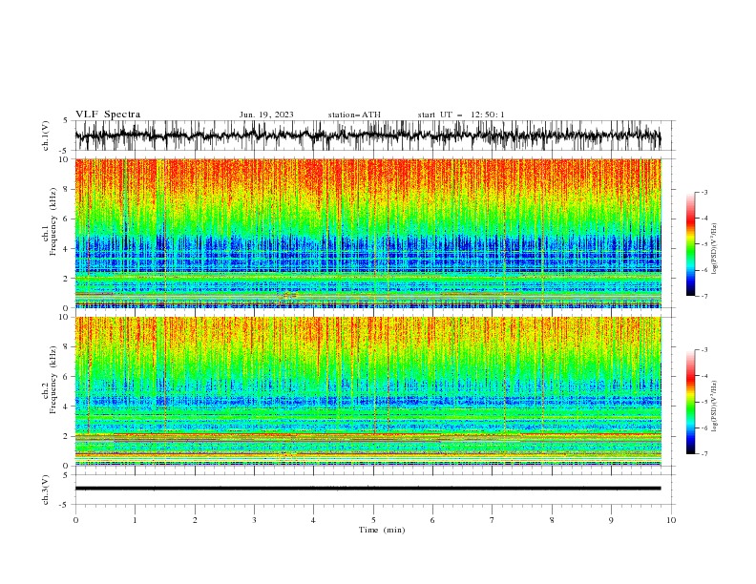Click the ch.3 flat waveform trace
Image resolution: width=756 pixels, height=584 pixels.
coord(367,489)
